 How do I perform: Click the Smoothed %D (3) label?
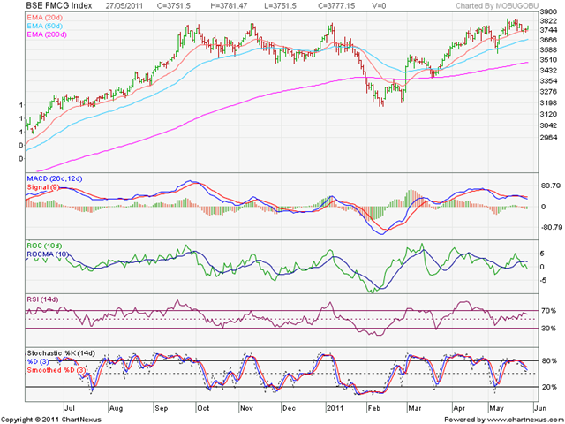coord(56,370)
